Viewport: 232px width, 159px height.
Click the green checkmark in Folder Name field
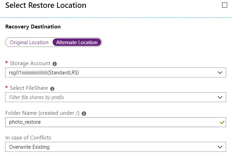222,122
